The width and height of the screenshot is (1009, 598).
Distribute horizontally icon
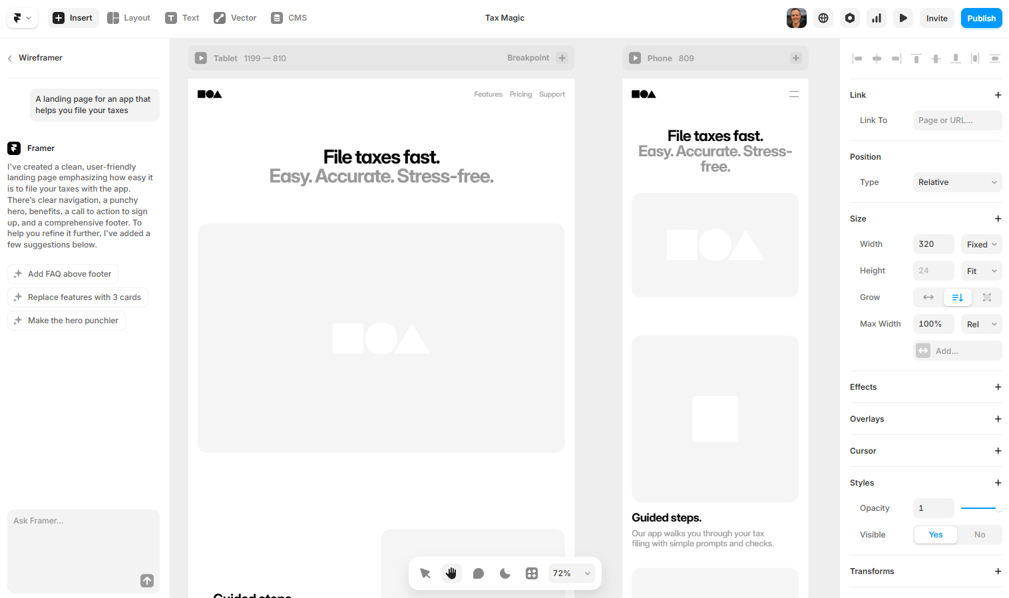tap(975, 59)
